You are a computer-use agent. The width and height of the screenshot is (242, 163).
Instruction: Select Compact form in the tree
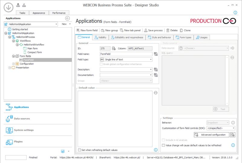[34, 52]
